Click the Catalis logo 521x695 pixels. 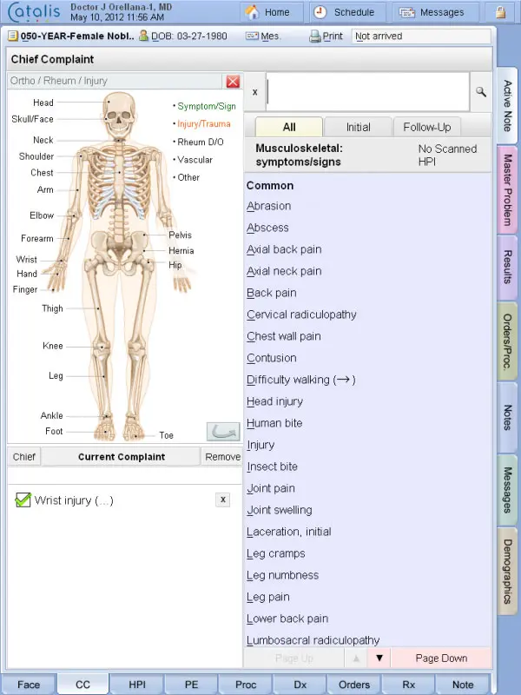tap(34, 12)
